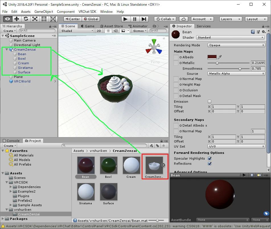271x229 pixels.
Task: Select the combined Transform tool
Action: 53,19
